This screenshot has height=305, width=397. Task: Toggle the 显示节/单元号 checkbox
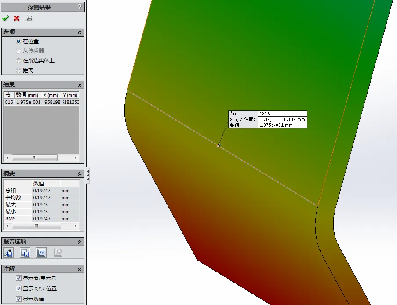[x=18, y=278]
